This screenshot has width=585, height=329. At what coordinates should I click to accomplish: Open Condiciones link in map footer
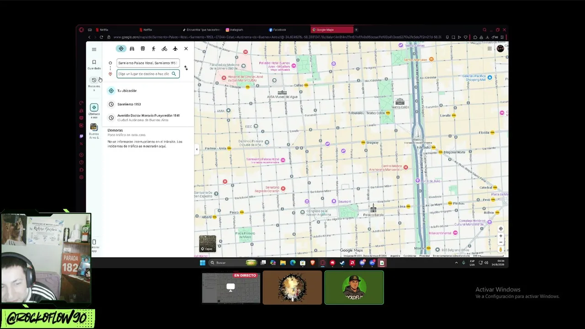point(410,256)
